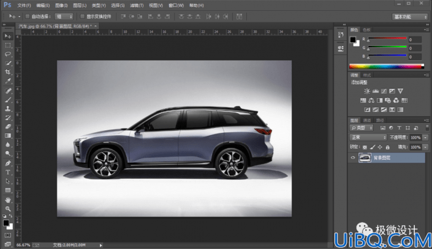Screen dimensions: 432x249
Task: Click the 背景图层 layer thumbnail
Action: [365, 158]
